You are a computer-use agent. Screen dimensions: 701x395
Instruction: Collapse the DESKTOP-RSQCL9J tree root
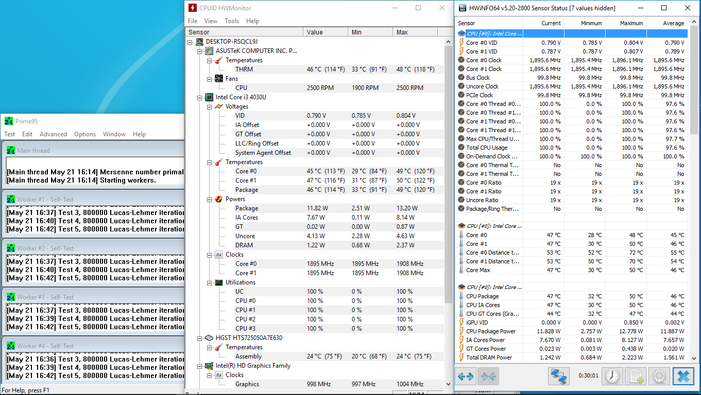pyautogui.click(x=190, y=42)
